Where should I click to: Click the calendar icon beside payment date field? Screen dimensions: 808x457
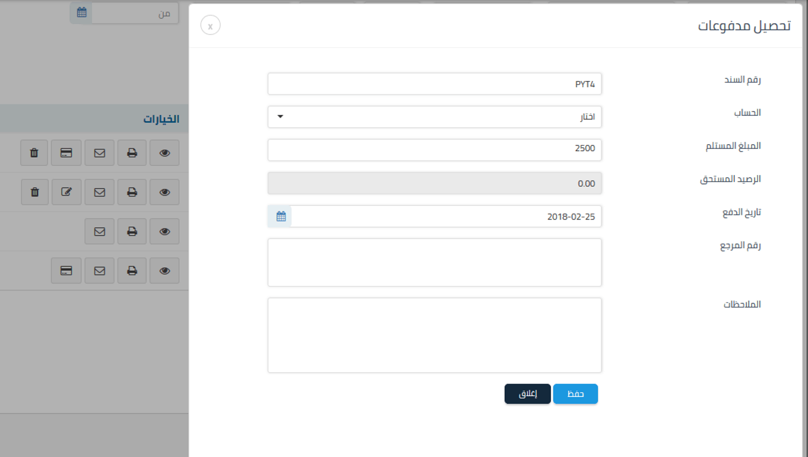(281, 217)
